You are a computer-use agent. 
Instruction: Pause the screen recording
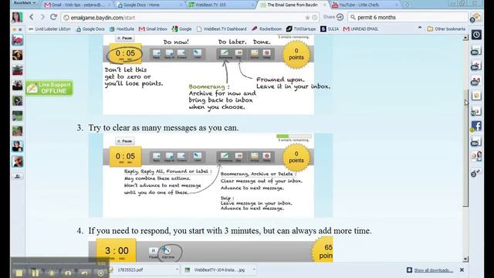coord(36,273)
